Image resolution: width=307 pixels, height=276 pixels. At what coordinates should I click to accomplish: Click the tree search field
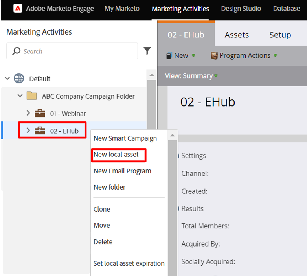coord(72,51)
